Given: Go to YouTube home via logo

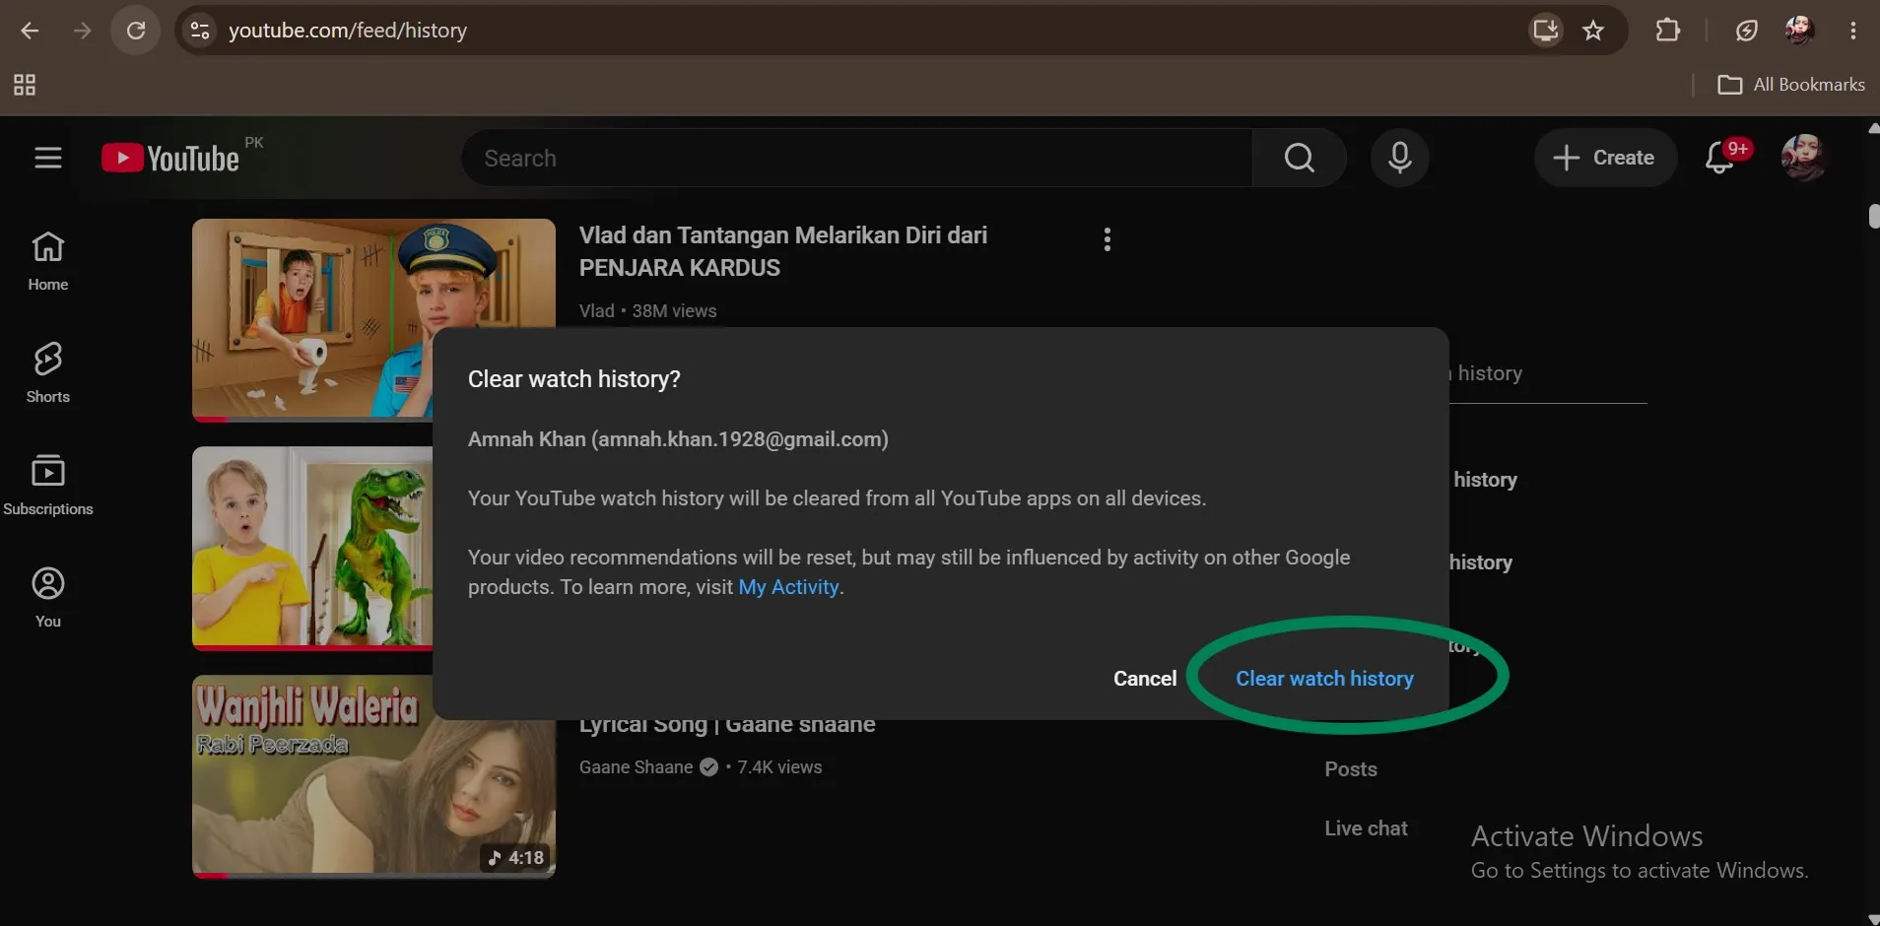Looking at the screenshot, I should 171,158.
